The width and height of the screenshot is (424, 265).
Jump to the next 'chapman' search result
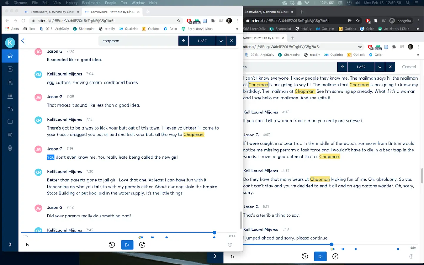[x=221, y=41]
